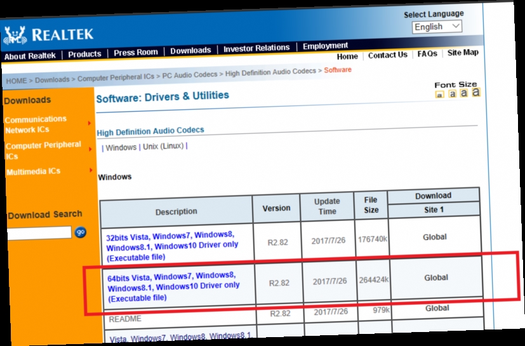Screen dimensions: 525x346
Task: Open the Select Language dropdown
Action: [437, 27]
